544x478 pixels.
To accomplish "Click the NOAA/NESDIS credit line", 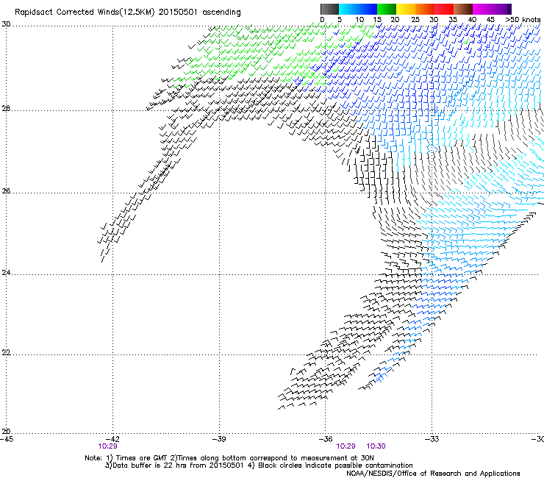I will pos(433,474).
